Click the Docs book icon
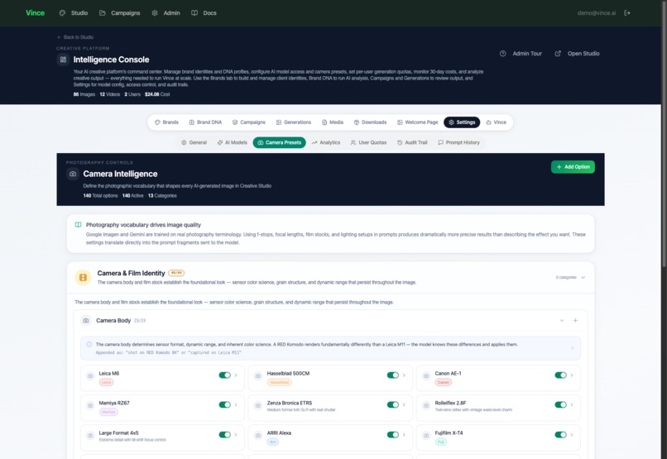This screenshot has width=667, height=459. [x=194, y=12]
